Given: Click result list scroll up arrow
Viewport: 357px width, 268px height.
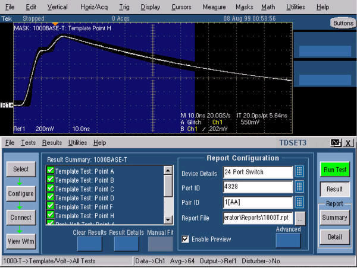Looking at the screenshot, I should (168, 170).
